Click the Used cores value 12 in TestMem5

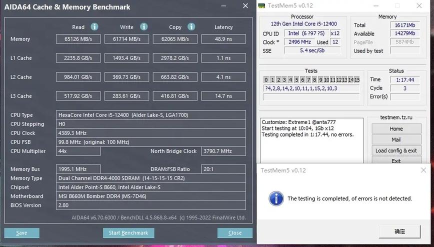point(335,42)
